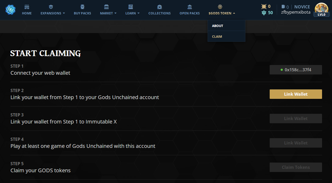Click 'Link your wallet from Step 1 to Immutable X'

[x=64, y=122]
